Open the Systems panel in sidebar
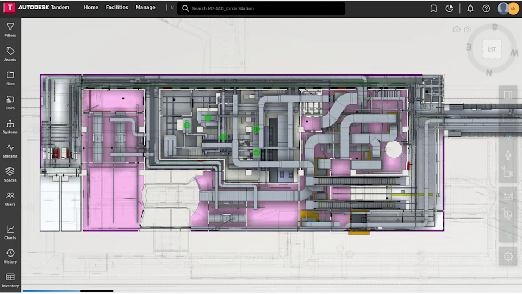Viewport: 522px width, 294px height. (x=10, y=127)
